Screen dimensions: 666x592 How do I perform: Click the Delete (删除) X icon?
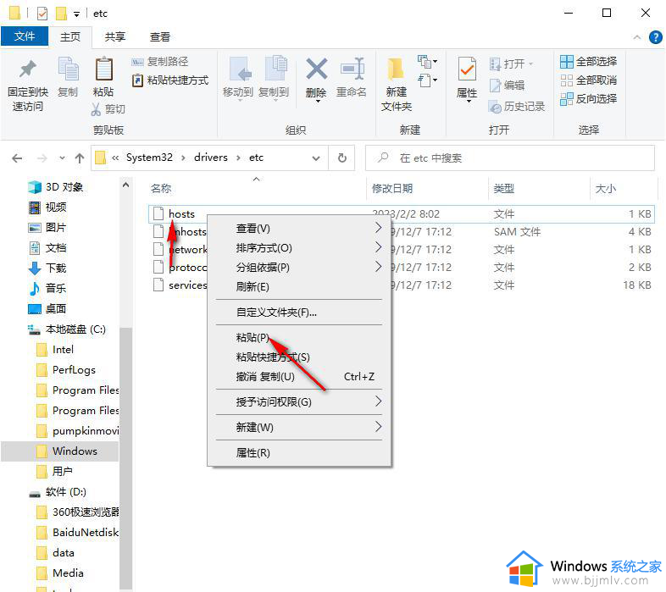(316, 69)
